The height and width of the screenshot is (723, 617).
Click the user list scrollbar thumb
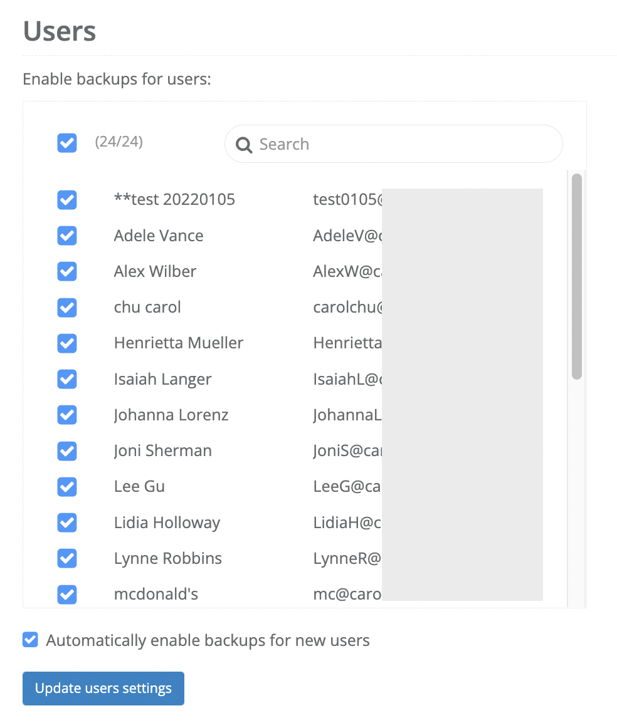[576, 277]
